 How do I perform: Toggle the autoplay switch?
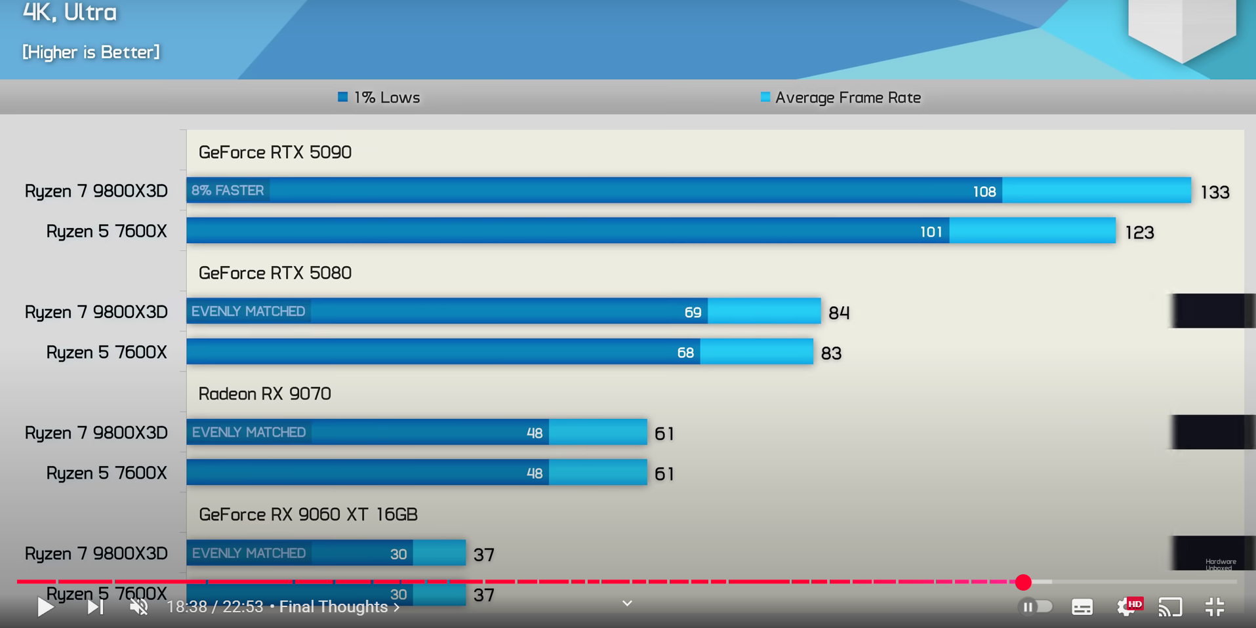pyautogui.click(x=1035, y=607)
